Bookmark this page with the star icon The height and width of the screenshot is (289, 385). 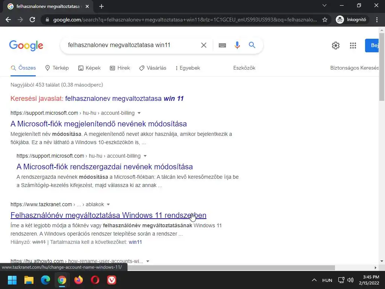click(x=325, y=20)
